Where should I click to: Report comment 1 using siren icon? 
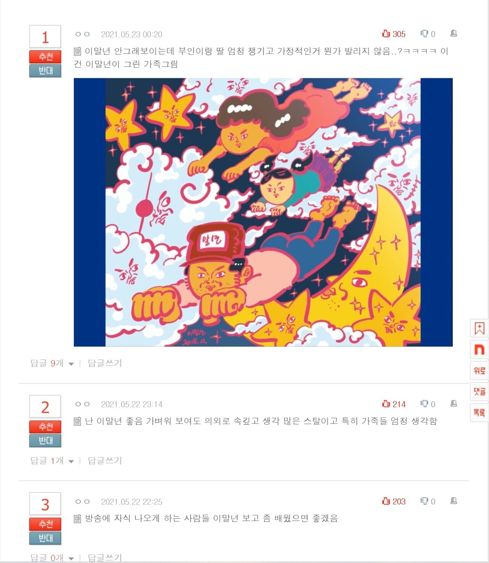coord(453,34)
